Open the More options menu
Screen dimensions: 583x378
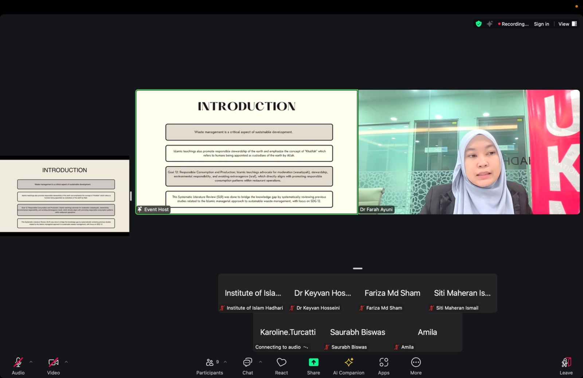(416, 366)
